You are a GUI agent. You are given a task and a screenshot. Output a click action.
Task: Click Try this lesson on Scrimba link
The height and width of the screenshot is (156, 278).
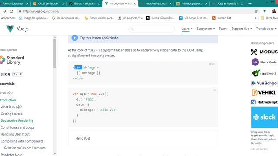pyautogui.click(x=99, y=38)
